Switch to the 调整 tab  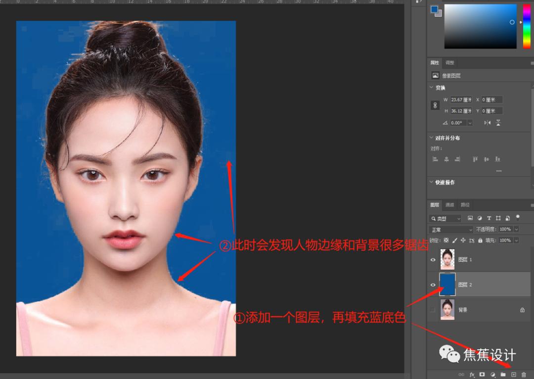pyautogui.click(x=448, y=62)
